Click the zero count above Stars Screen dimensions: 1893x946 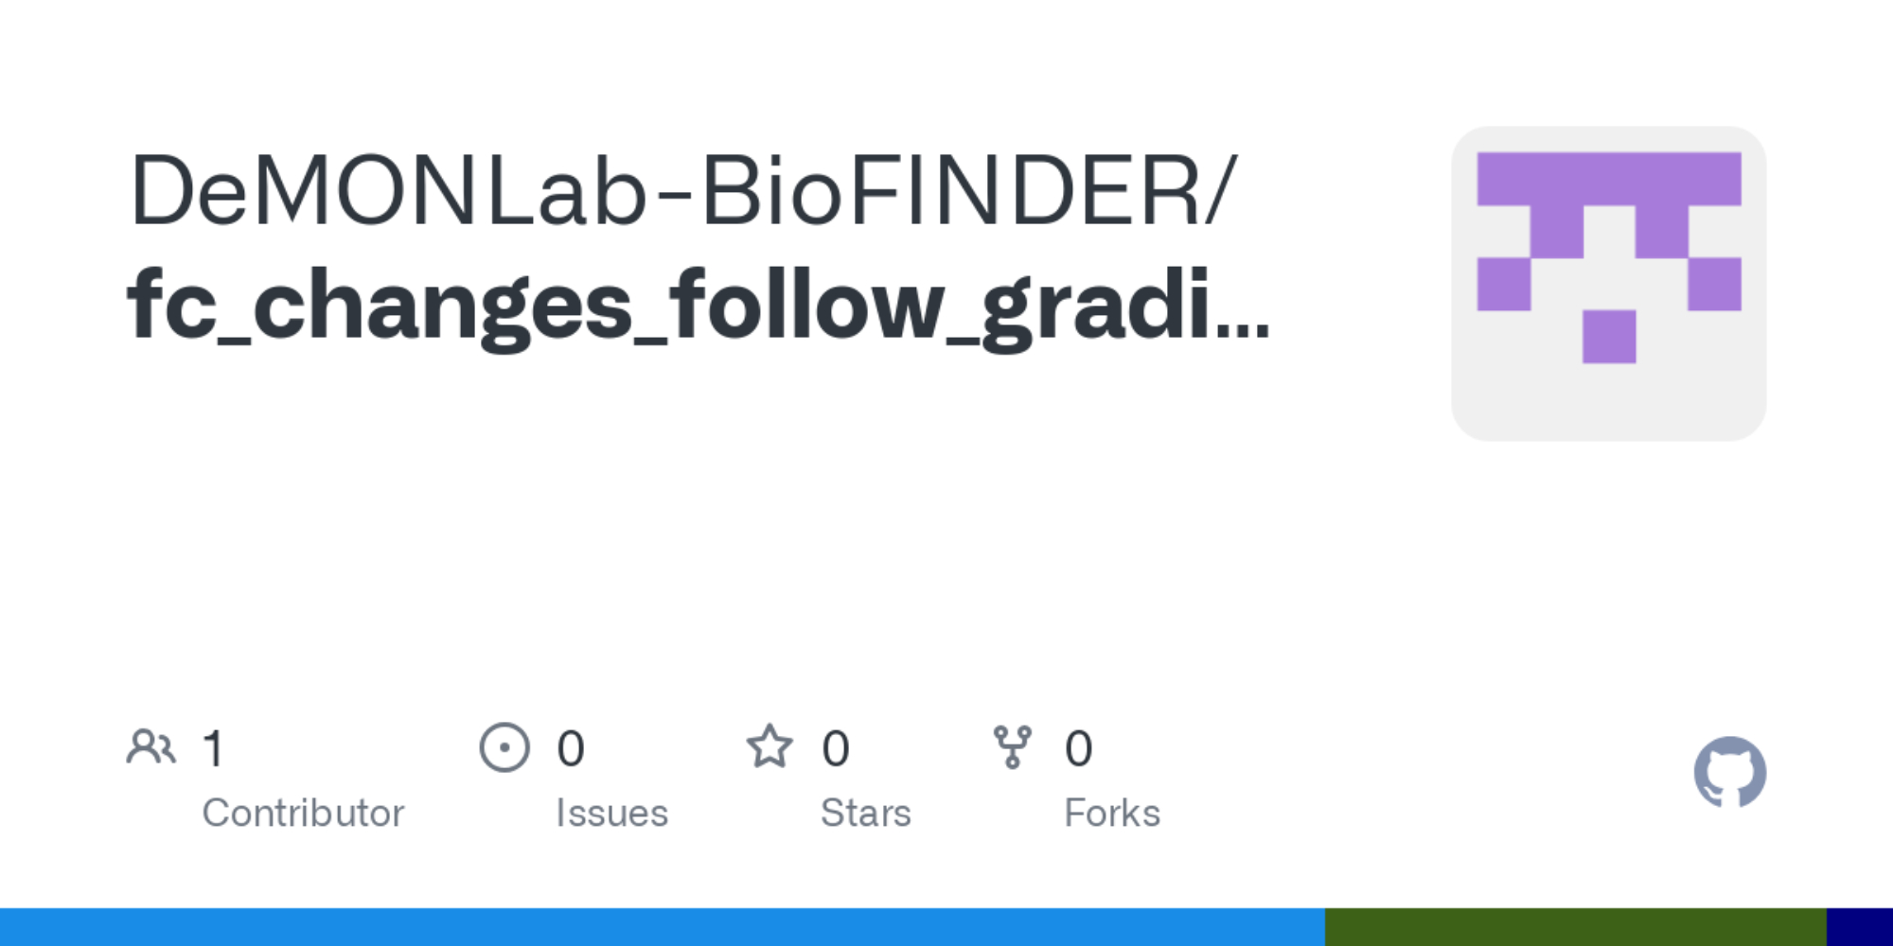836,748
